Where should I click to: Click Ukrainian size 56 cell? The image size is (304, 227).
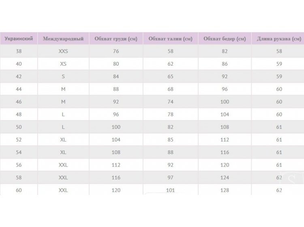19,165
